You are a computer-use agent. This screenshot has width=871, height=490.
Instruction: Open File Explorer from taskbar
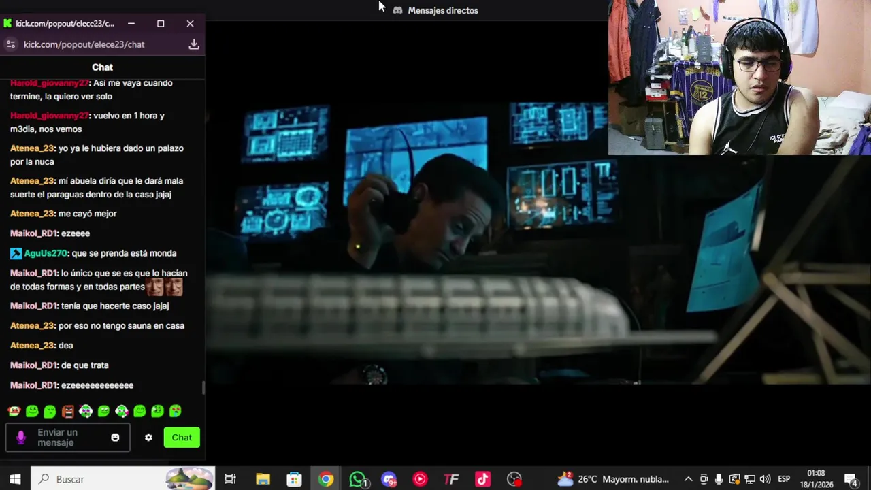pyautogui.click(x=263, y=479)
